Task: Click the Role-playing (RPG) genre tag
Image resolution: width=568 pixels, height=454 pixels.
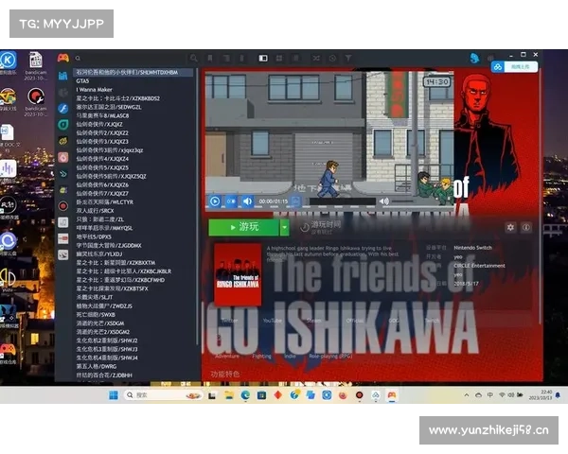Action: (330, 356)
